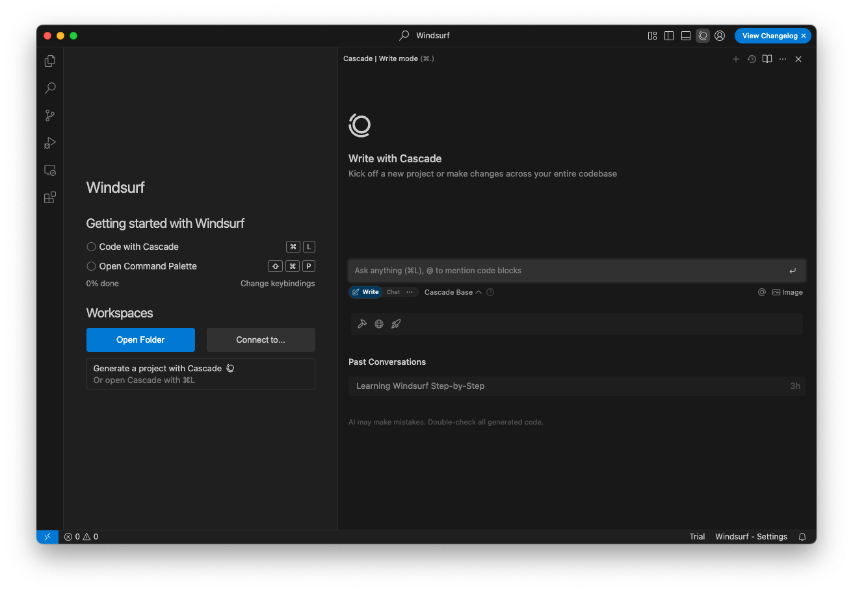853x592 pixels.
Task: Open more modes ellipsis next to Chat
Action: (410, 292)
